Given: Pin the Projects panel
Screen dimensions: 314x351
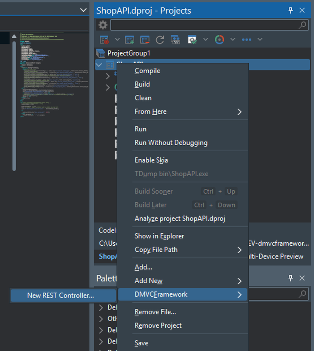Looking at the screenshot, I should pyautogui.click(x=291, y=10).
